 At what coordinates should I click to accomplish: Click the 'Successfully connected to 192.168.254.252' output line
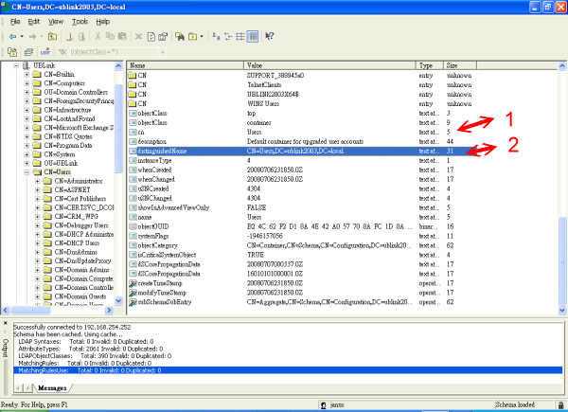(72, 327)
